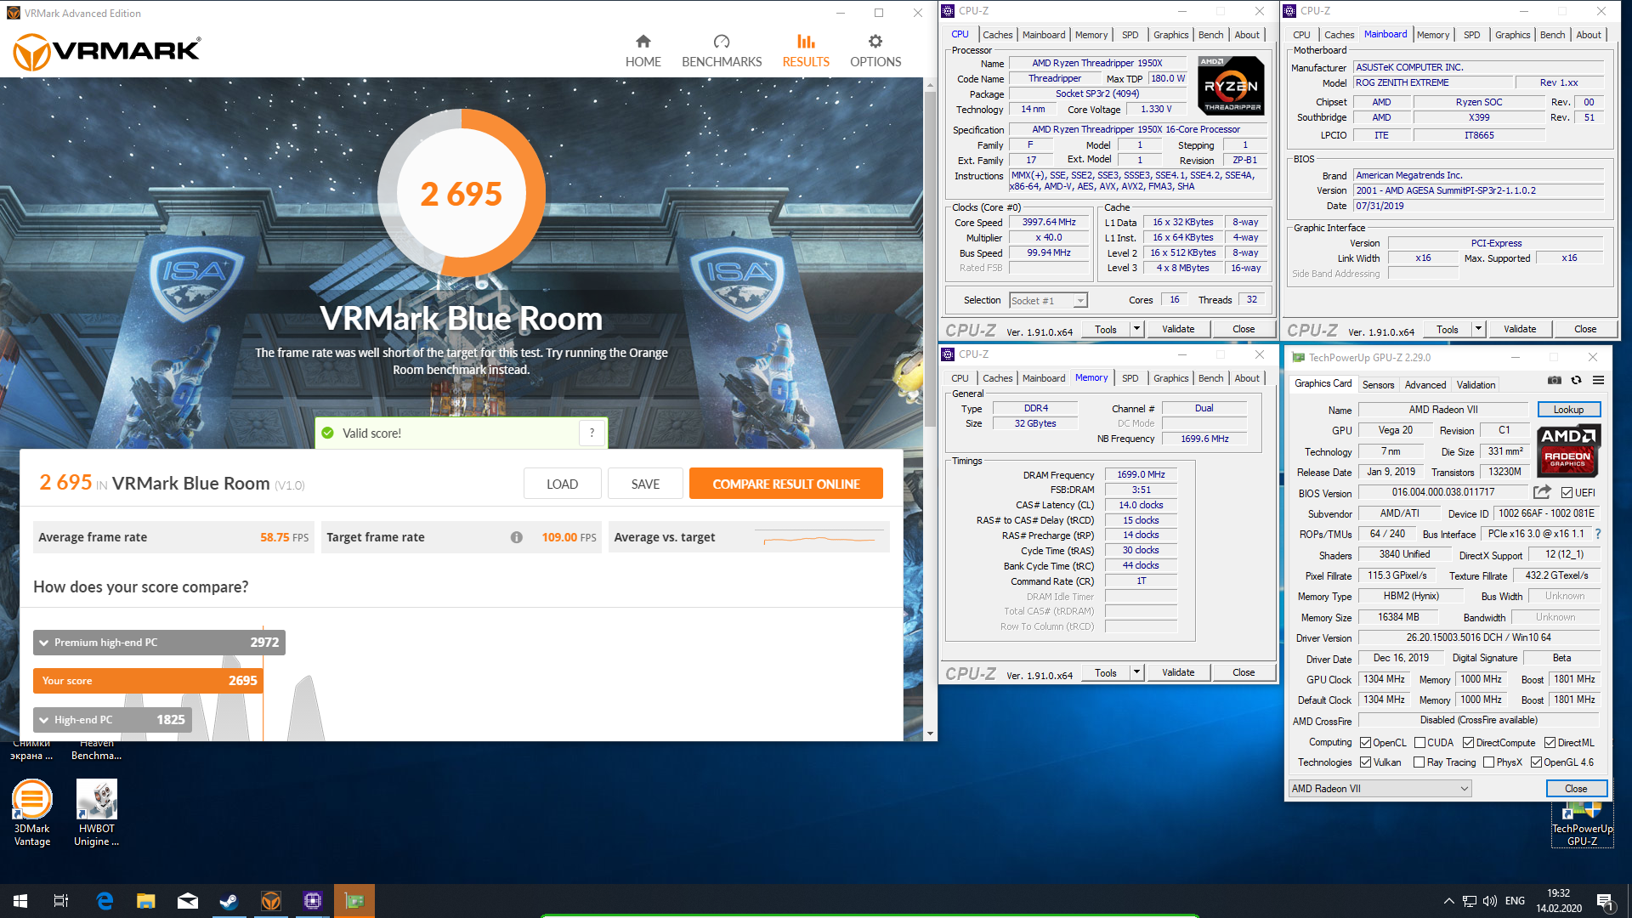Screen dimensions: 1632x918
Task: Refresh GPU-Z data
Action: 1576,380
